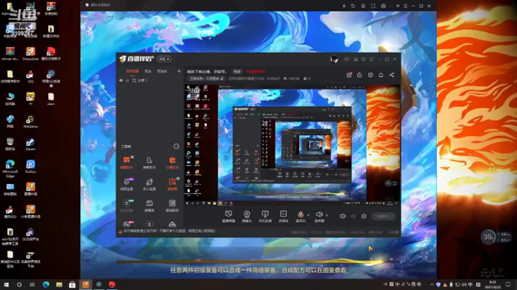This screenshot has width=517, height=290.
Task: Open Edge from the taskbar
Action: [x=46, y=284]
